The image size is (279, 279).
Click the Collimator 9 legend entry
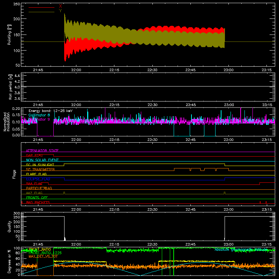[x=39, y=119]
